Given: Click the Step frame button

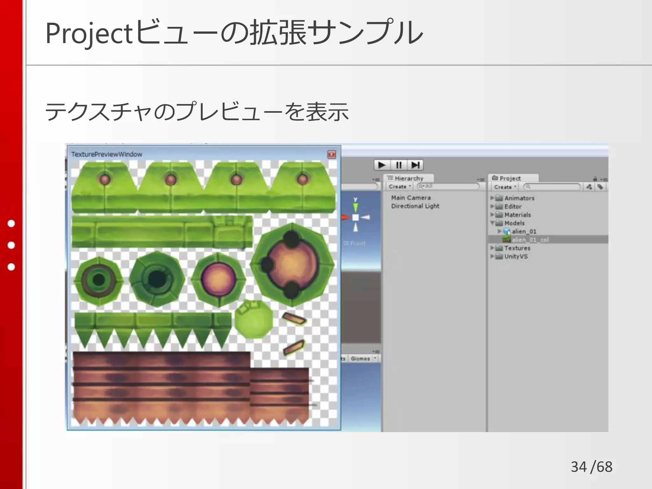Looking at the screenshot, I should (415, 165).
